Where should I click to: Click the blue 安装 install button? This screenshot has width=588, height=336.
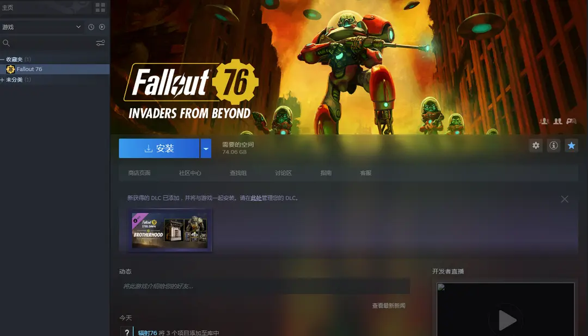(159, 148)
